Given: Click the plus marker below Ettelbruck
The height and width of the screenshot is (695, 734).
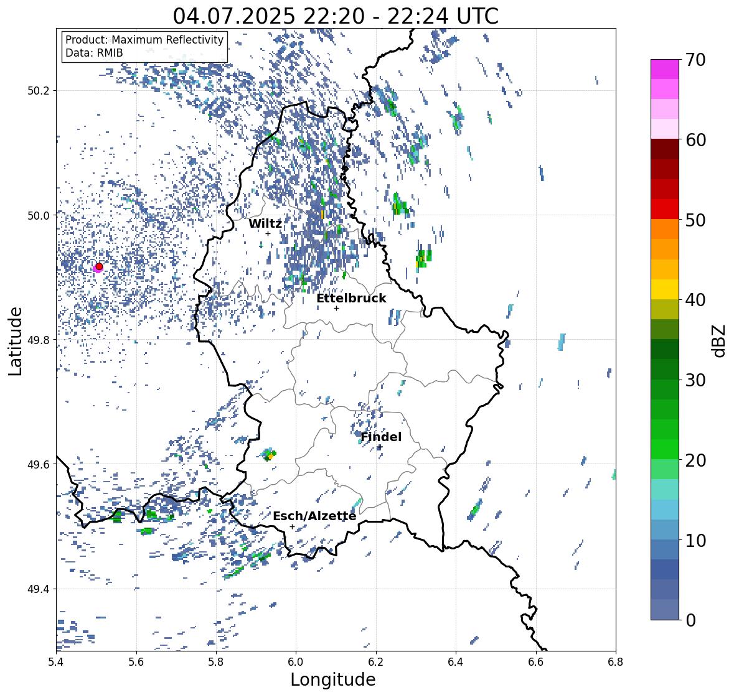Looking at the screenshot, I should click(336, 308).
